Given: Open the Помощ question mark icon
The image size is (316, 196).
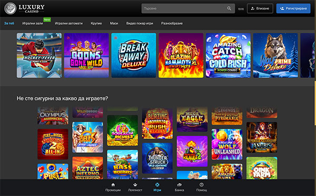Looking at the screenshot, I should click(x=201, y=184).
